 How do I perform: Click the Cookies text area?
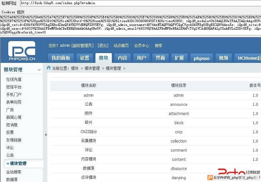point(130,25)
